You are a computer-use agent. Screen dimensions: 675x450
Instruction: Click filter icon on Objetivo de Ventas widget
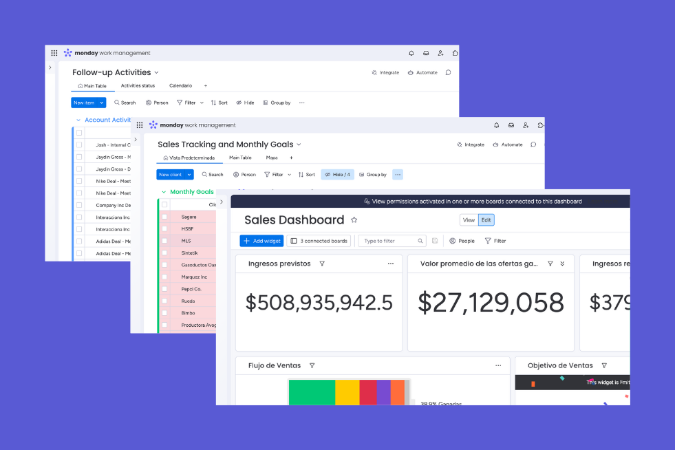[x=604, y=365]
